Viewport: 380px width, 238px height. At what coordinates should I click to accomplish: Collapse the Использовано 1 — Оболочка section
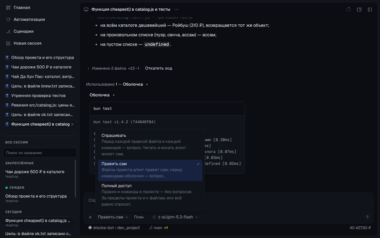[117, 84]
